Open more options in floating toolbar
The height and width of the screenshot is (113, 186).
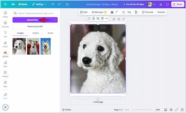pos(107,19)
